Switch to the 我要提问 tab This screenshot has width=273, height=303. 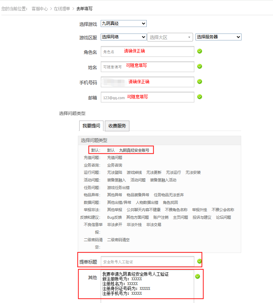pyautogui.click(x=91, y=126)
